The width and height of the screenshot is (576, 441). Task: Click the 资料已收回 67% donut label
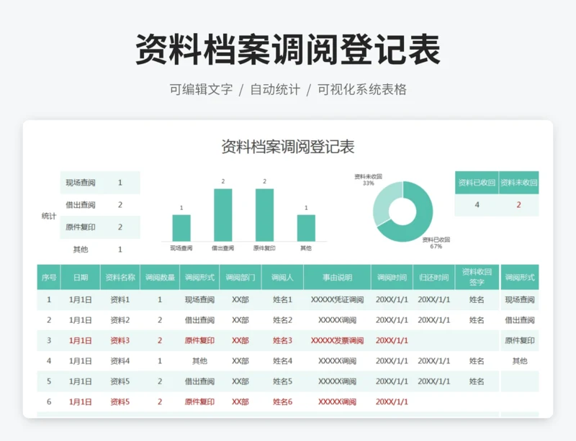(x=436, y=242)
